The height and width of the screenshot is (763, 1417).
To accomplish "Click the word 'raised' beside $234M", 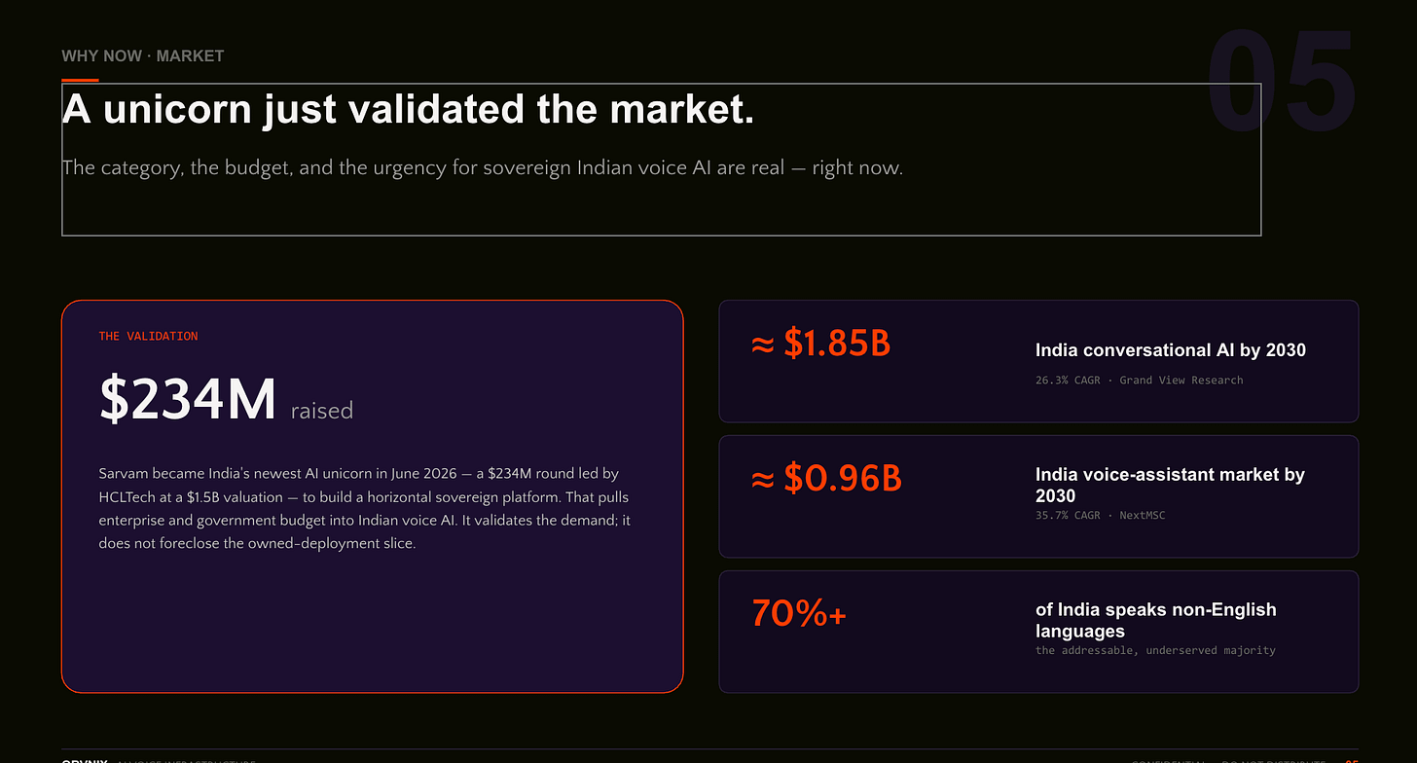I will click(322, 411).
